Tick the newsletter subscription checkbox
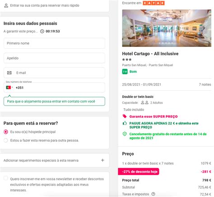The height and width of the screenshot is (197, 214). coord(6,178)
